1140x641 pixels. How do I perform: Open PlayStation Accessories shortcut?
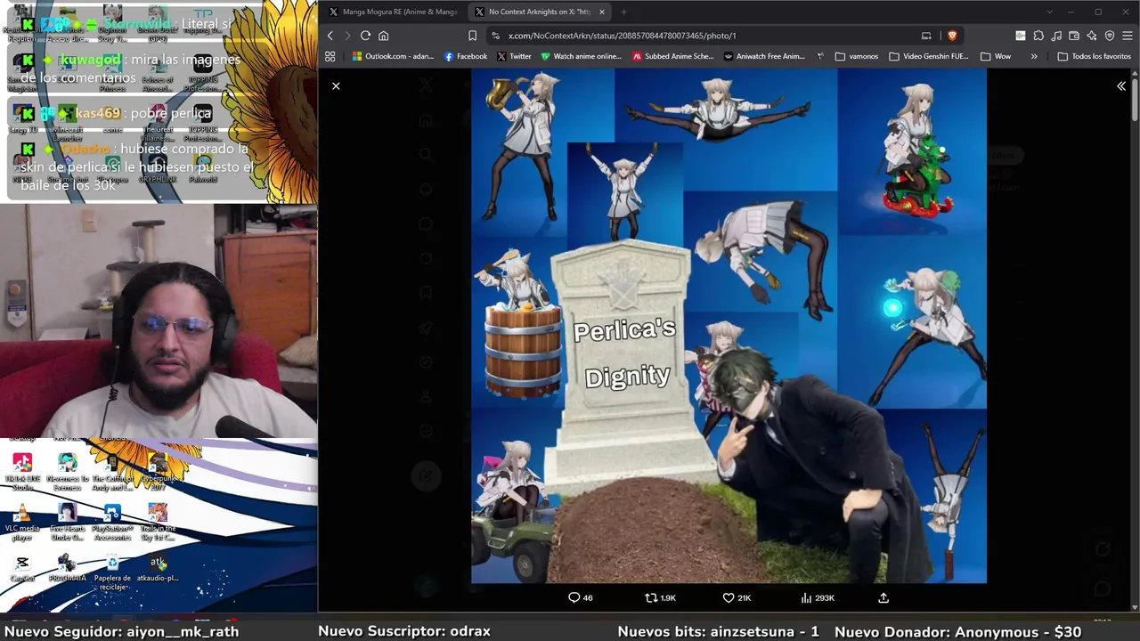pyautogui.click(x=112, y=523)
